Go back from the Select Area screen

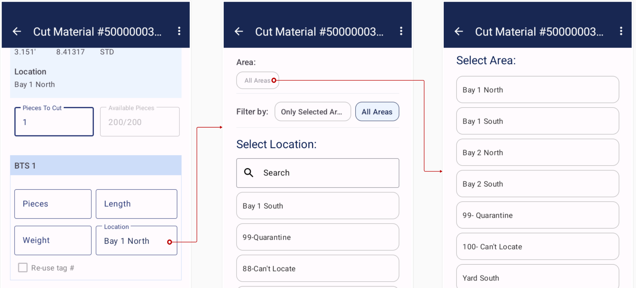(x=459, y=31)
